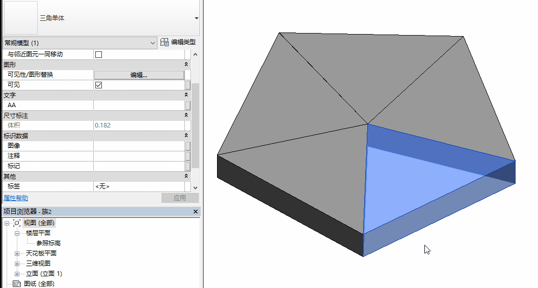This screenshot has height=288, width=538.
Task: Click the 注释 value field
Action: coord(139,156)
